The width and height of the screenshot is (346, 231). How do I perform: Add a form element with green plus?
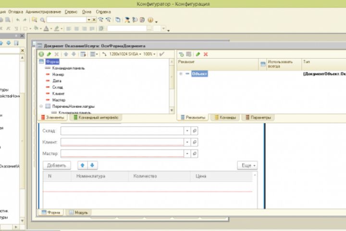click(41, 54)
